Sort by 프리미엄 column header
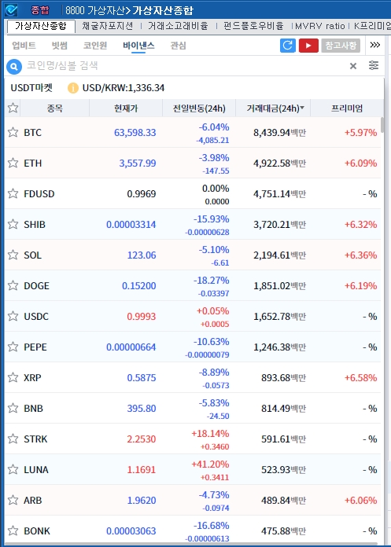The height and width of the screenshot is (547, 391). click(x=347, y=108)
